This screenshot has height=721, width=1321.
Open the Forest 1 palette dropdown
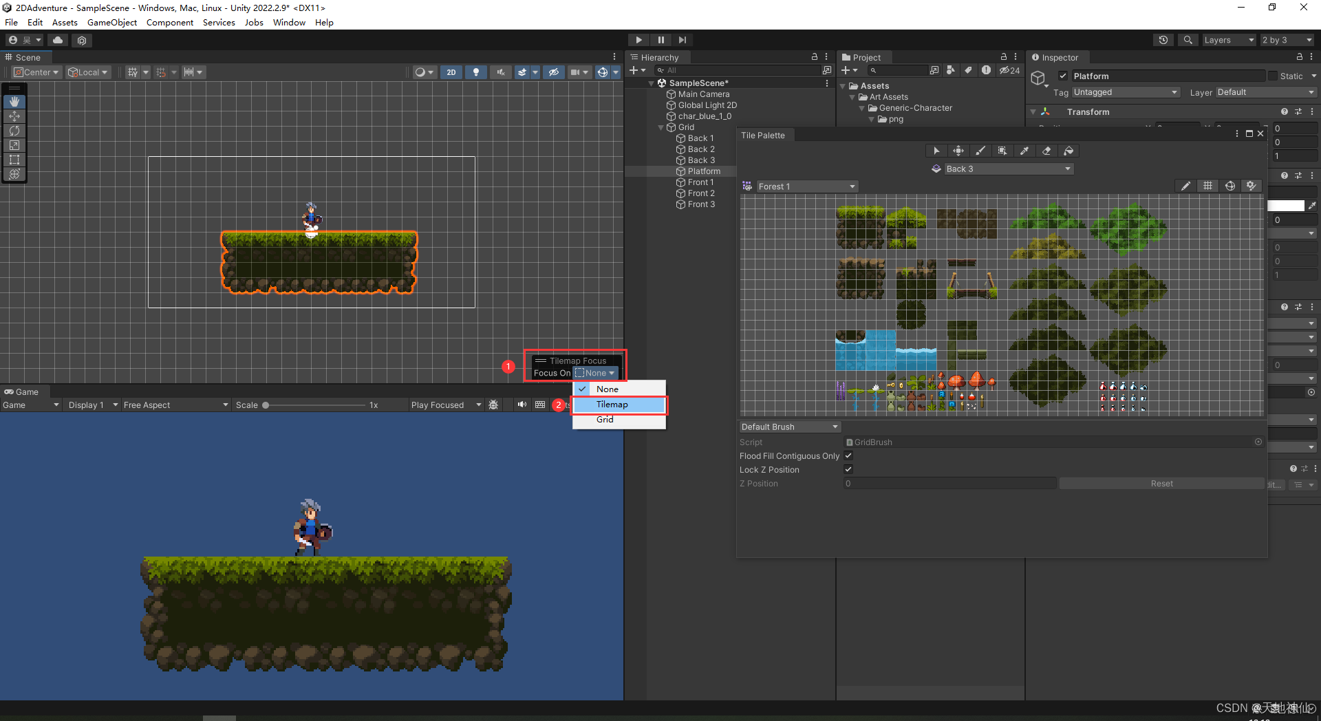(x=807, y=186)
